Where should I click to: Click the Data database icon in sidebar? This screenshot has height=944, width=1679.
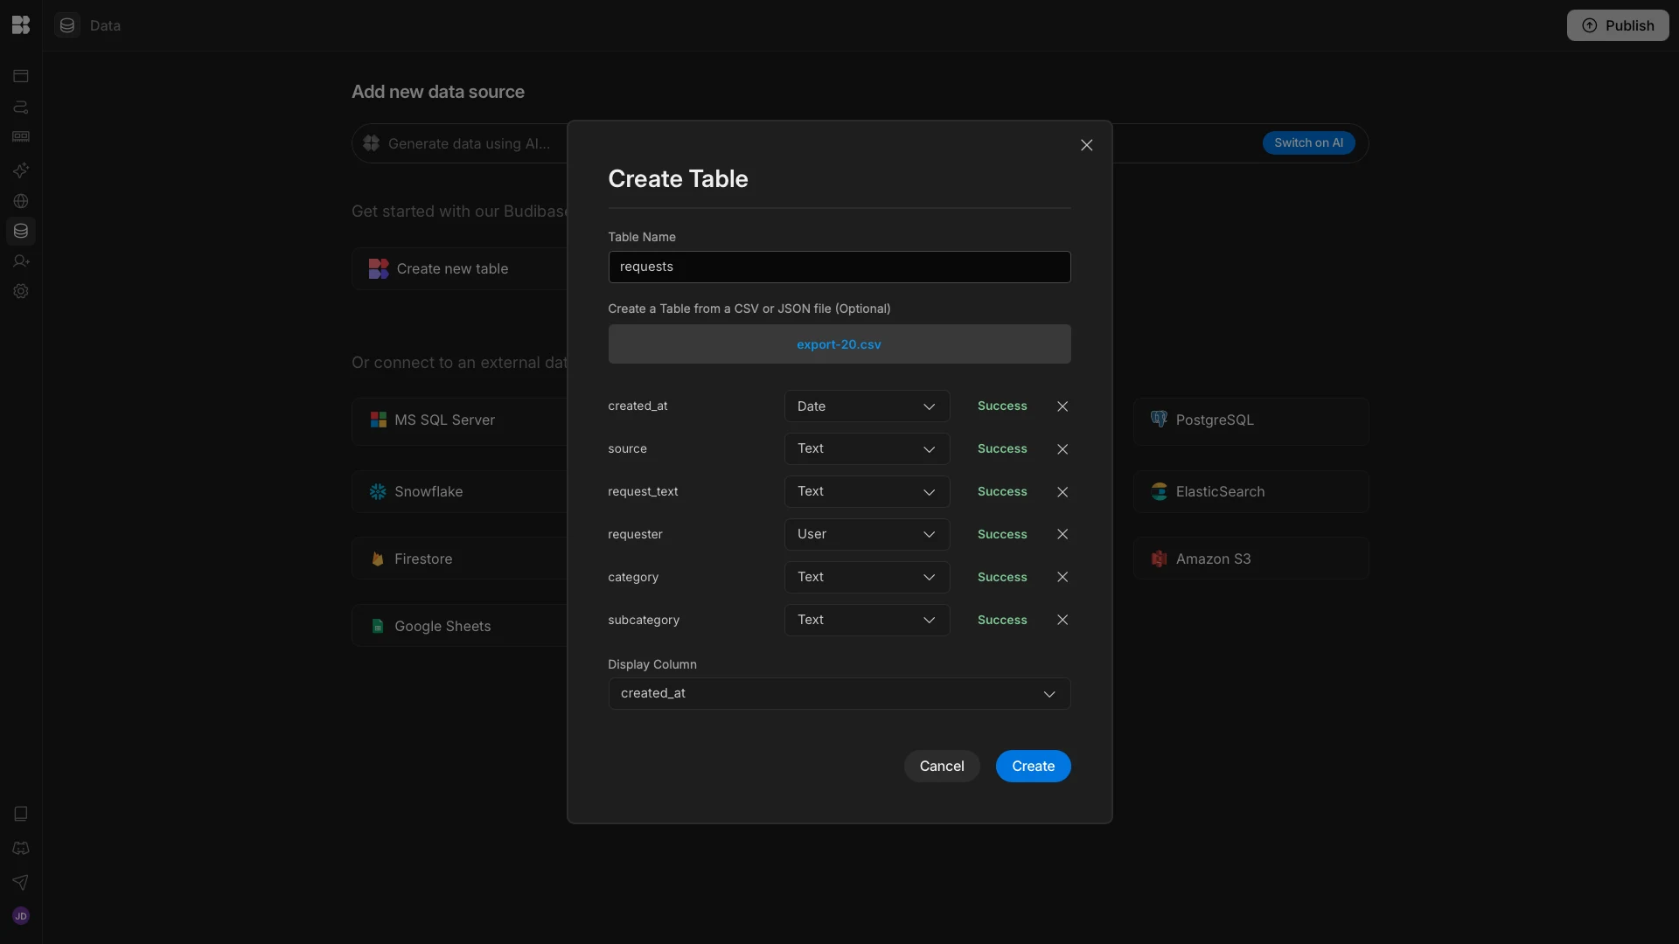(21, 231)
